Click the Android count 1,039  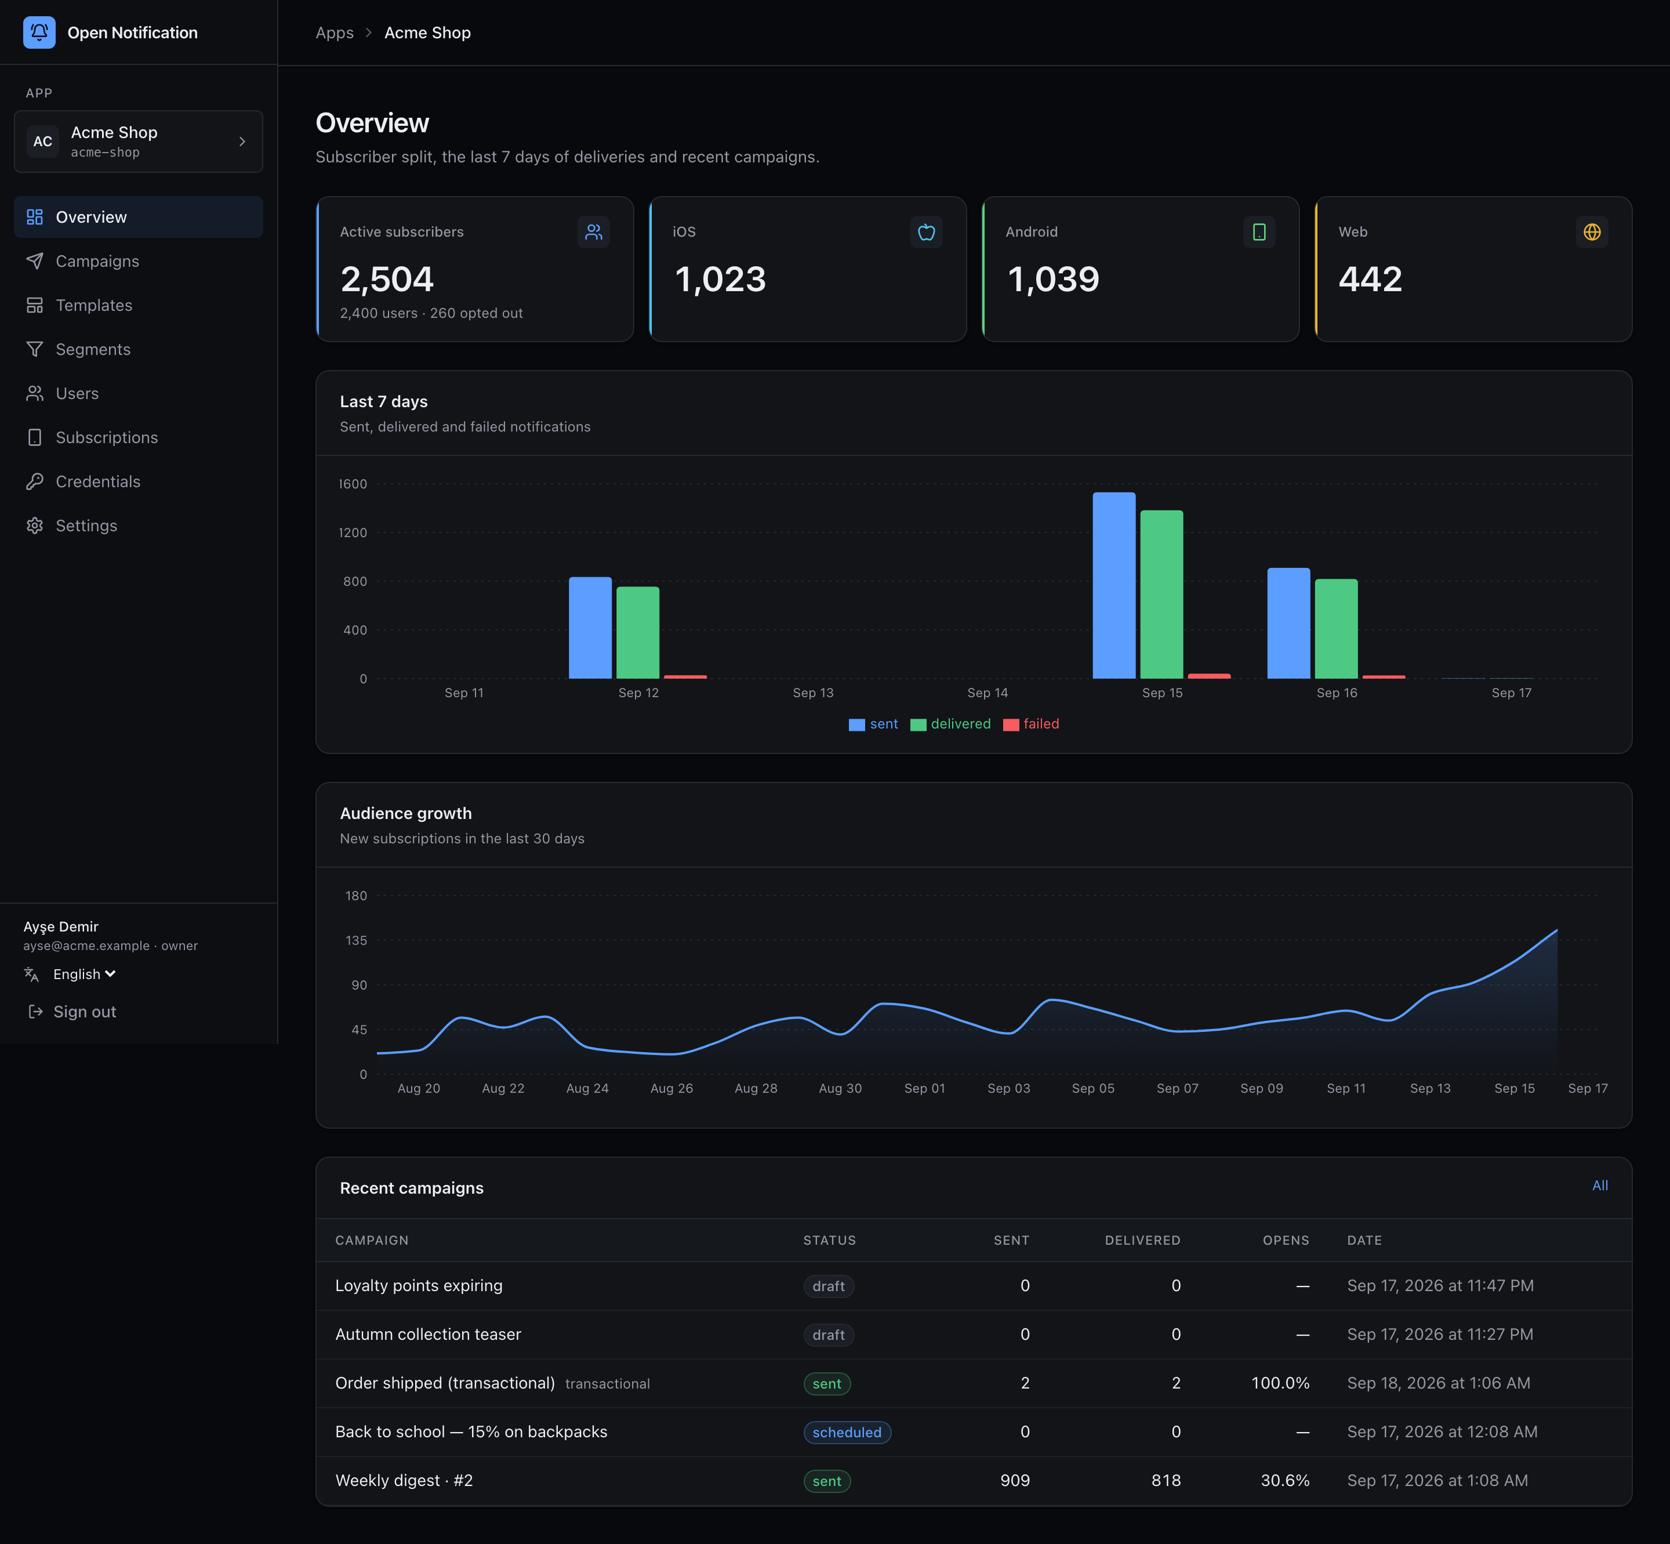pyautogui.click(x=1052, y=279)
